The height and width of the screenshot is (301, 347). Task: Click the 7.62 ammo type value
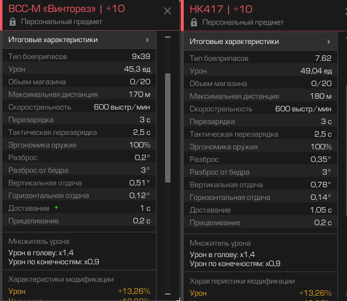tap(323, 58)
